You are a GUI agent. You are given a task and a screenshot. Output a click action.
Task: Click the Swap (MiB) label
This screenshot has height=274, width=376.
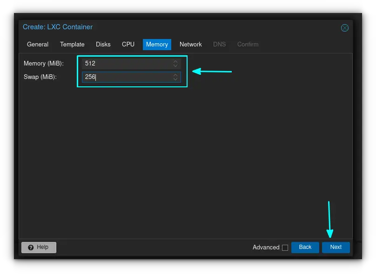tap(40, 77)
